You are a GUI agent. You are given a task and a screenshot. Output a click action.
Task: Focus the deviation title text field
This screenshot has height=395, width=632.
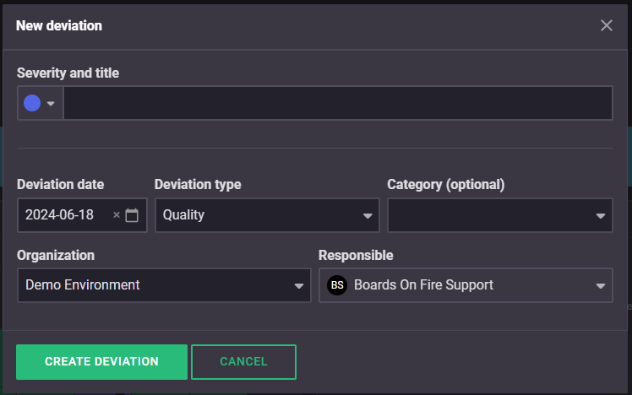[338, 103]
